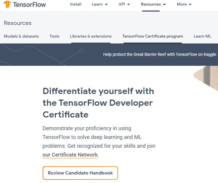Expand the Resources dropdown menu
The image size is (218, 183).
[153, 4]
